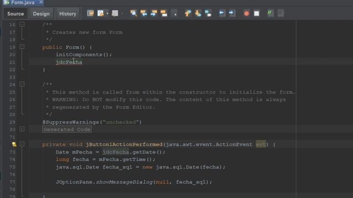Click line number 20 in gutter

(12, 55)
